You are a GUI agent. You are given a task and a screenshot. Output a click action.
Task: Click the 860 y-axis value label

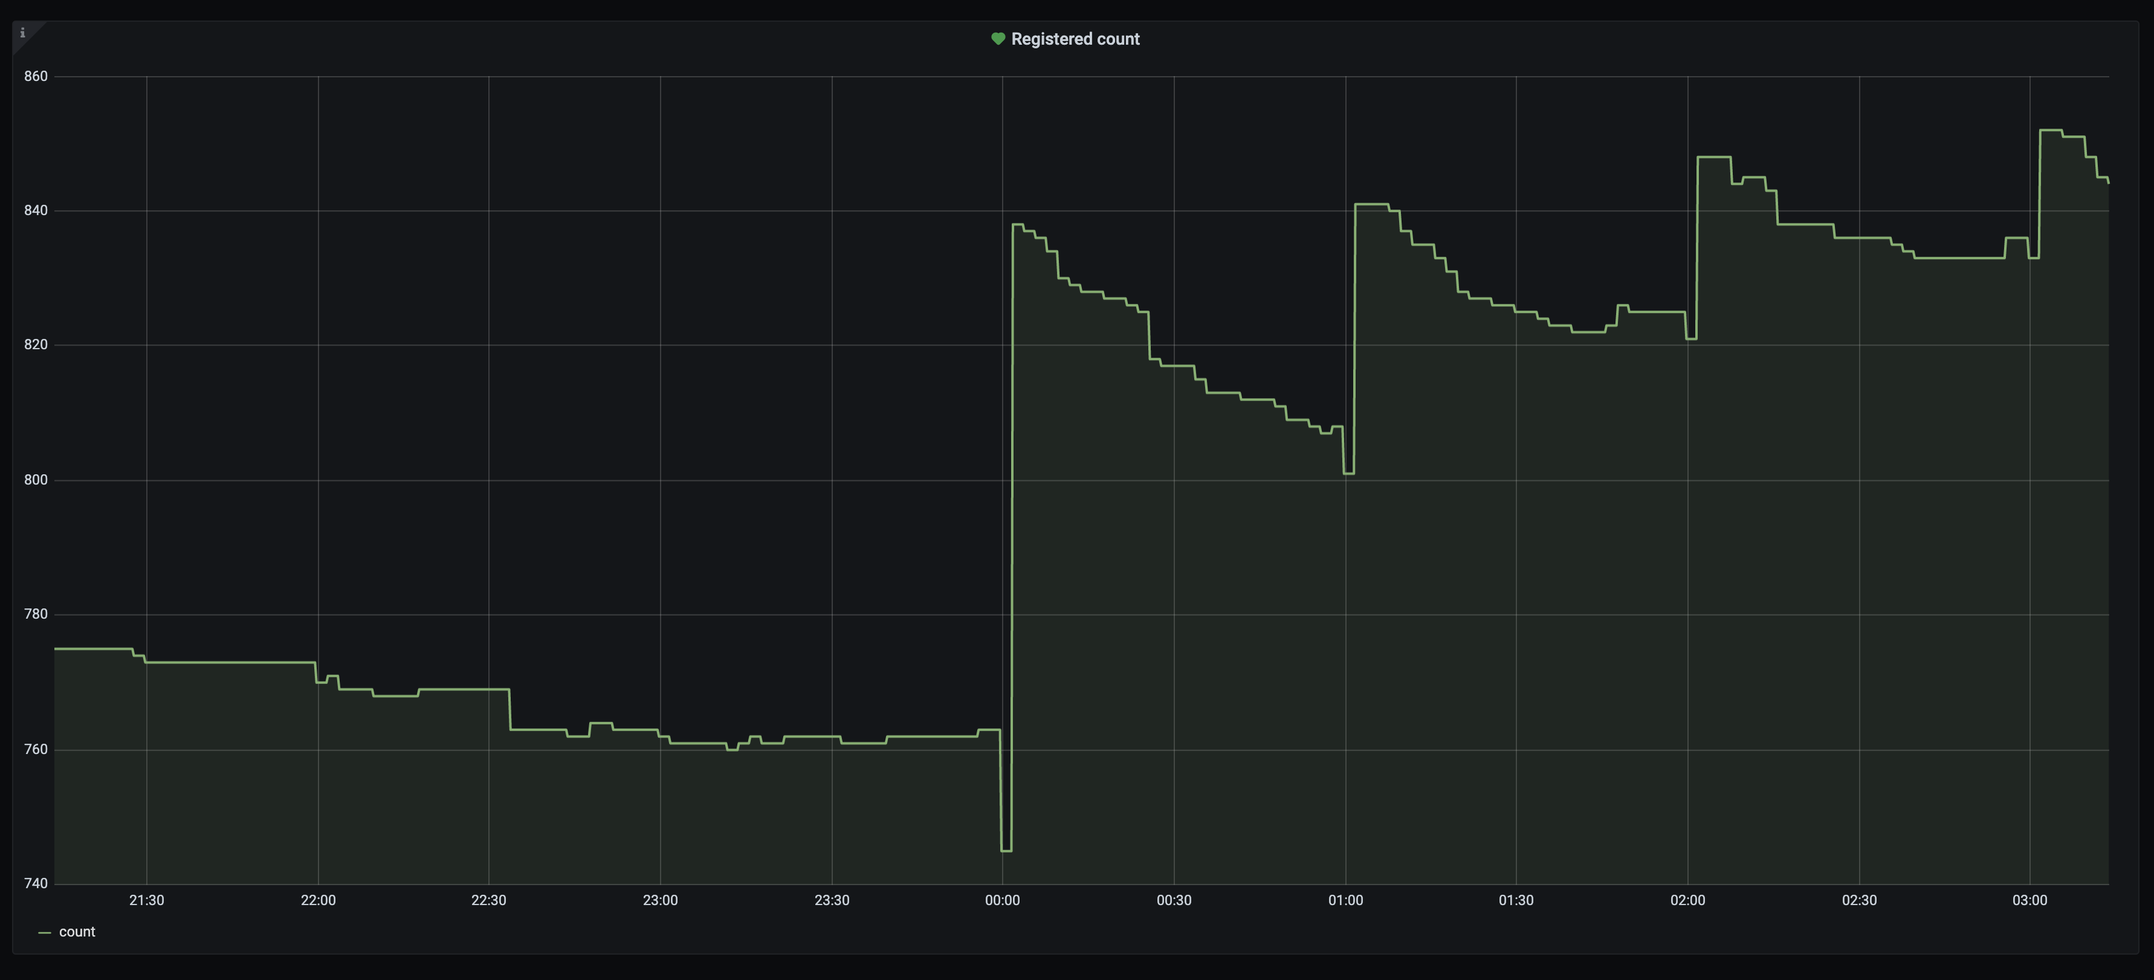pos(36,76)
